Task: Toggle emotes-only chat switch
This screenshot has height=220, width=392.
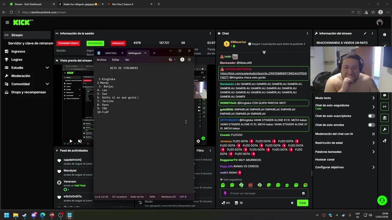Action: click(371, 125)
